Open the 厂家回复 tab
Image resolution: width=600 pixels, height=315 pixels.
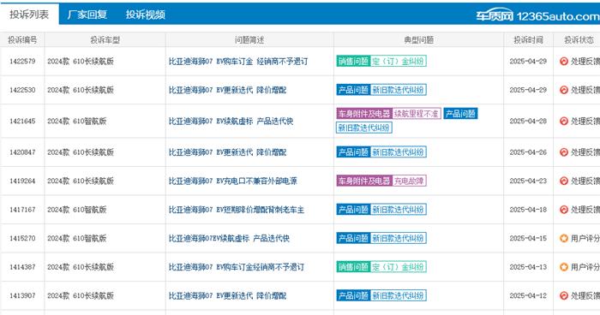[87, 15]
